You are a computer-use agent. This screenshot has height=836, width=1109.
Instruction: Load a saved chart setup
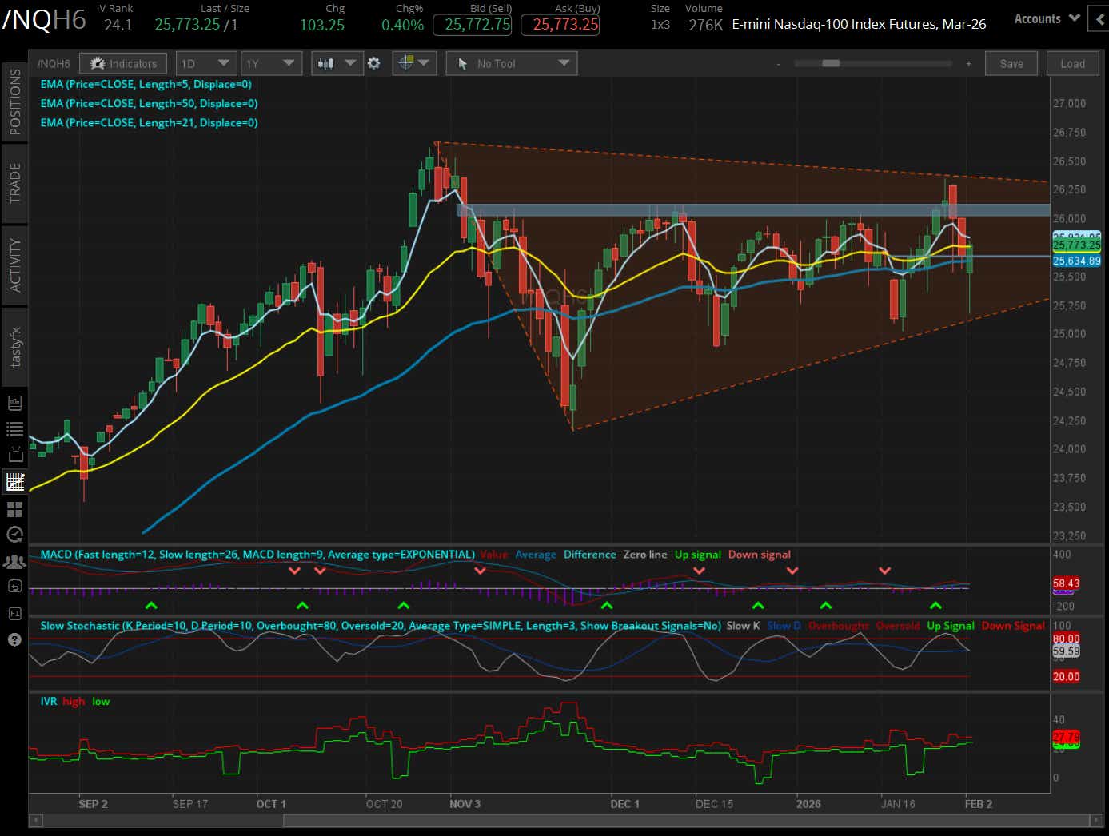point(1072,62)
